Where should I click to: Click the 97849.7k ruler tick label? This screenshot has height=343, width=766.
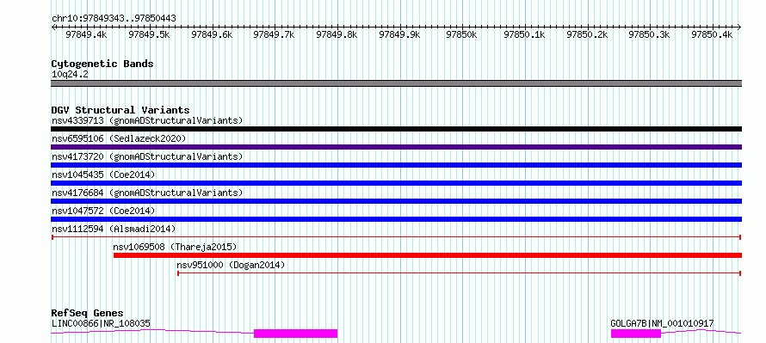[274, 34]
